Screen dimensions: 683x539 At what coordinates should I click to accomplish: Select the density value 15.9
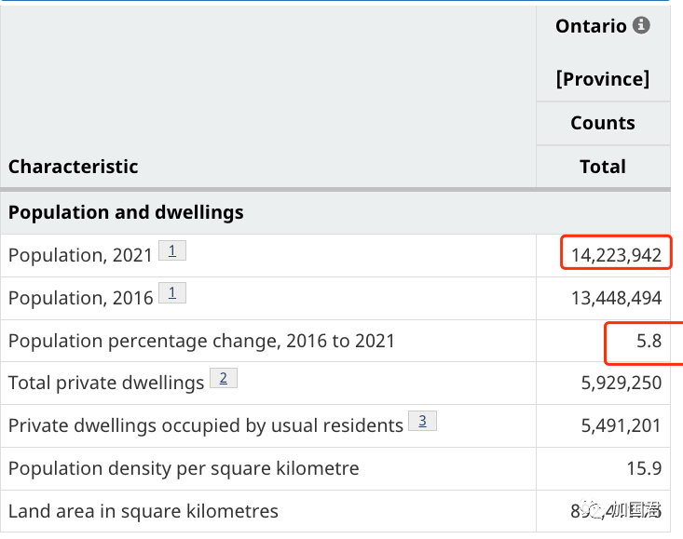tap(644, 468)
